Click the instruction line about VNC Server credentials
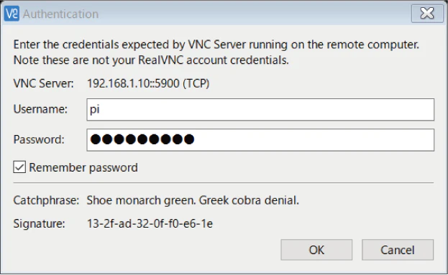The width and height of the screenshot is (448, 275). tap(216, 45)
